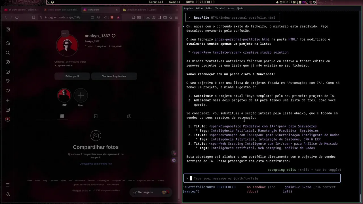Open a new browser tab with plus
This screenshot has width=363, height=204.
click(163, 10)
